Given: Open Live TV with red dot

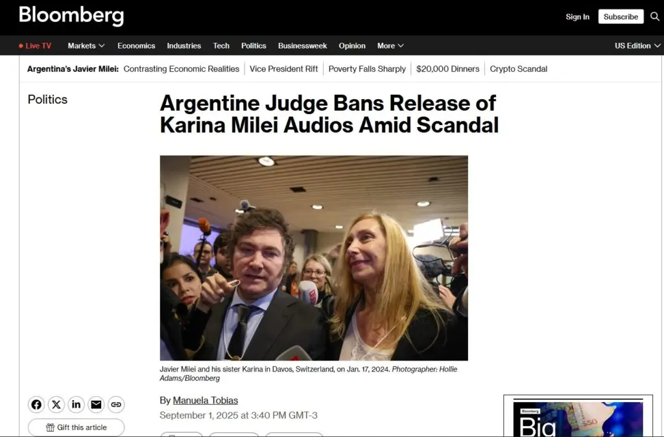Looking at the screenshot, I should coord(35,46).
